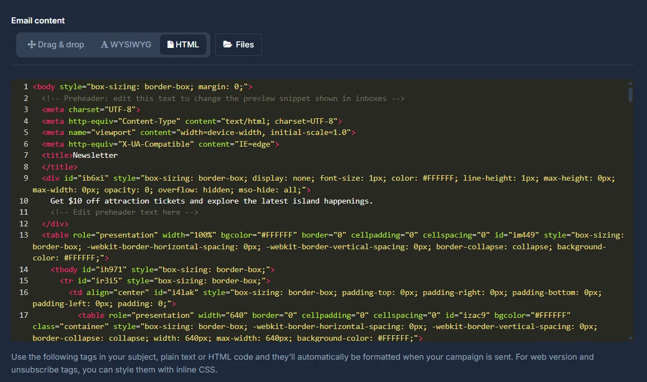Click the folder icon on Files button

(228, 44)
